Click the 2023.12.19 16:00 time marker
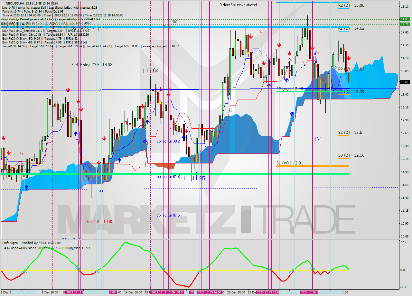This screenshot has width=412, height=296. click(210, 292)
